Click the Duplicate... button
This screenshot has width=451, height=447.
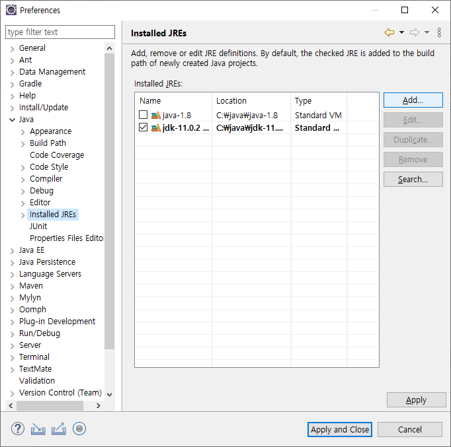click(413, 140)
